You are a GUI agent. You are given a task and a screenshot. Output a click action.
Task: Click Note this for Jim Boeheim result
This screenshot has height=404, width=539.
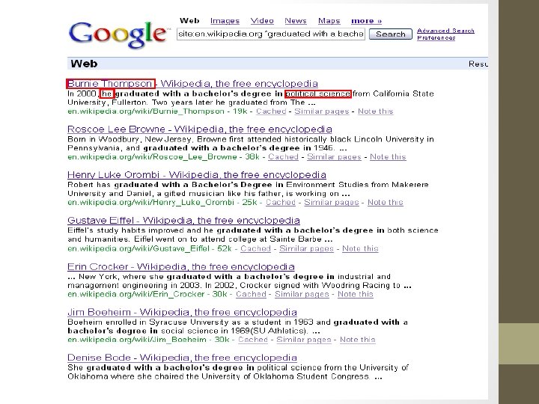358,340
